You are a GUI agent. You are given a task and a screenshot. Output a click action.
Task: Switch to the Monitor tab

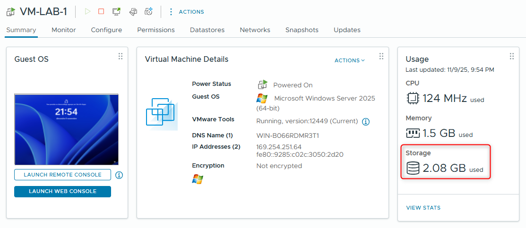click(64, 30)
